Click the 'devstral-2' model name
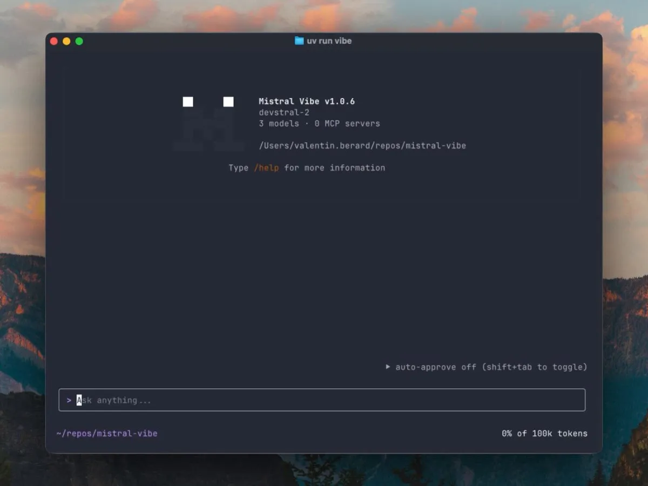The height and width of the screenshot is (486, 648). pos(284,112)
